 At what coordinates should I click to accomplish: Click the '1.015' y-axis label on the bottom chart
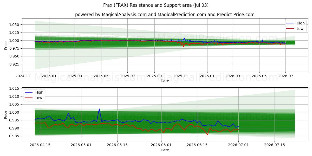[15, 88]
